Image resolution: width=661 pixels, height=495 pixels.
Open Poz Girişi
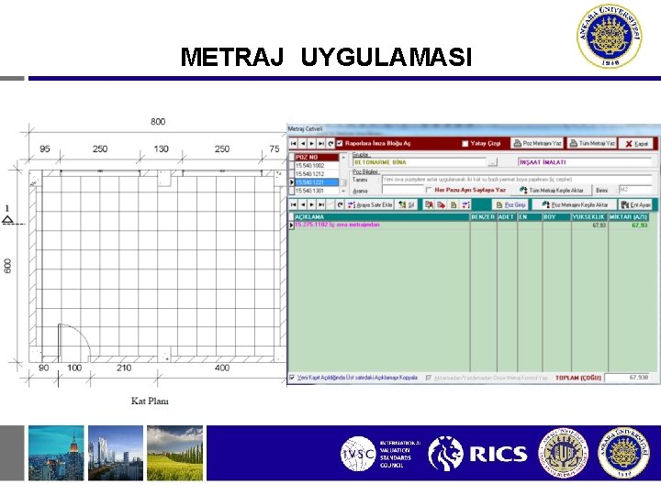click(510, 204)
